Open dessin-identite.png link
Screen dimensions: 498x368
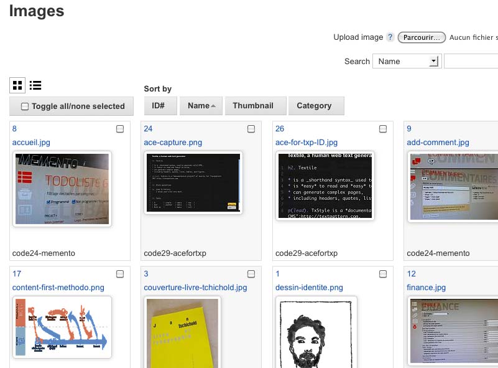[x=309, y=288]
